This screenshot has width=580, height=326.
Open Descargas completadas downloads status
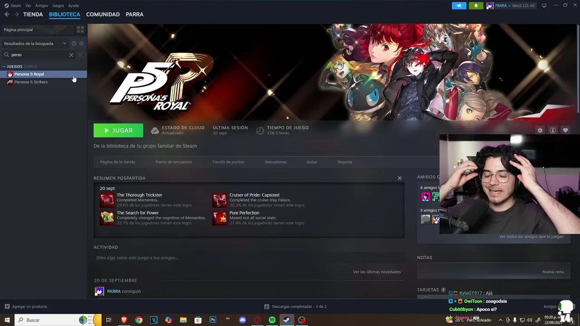point(295,307)
